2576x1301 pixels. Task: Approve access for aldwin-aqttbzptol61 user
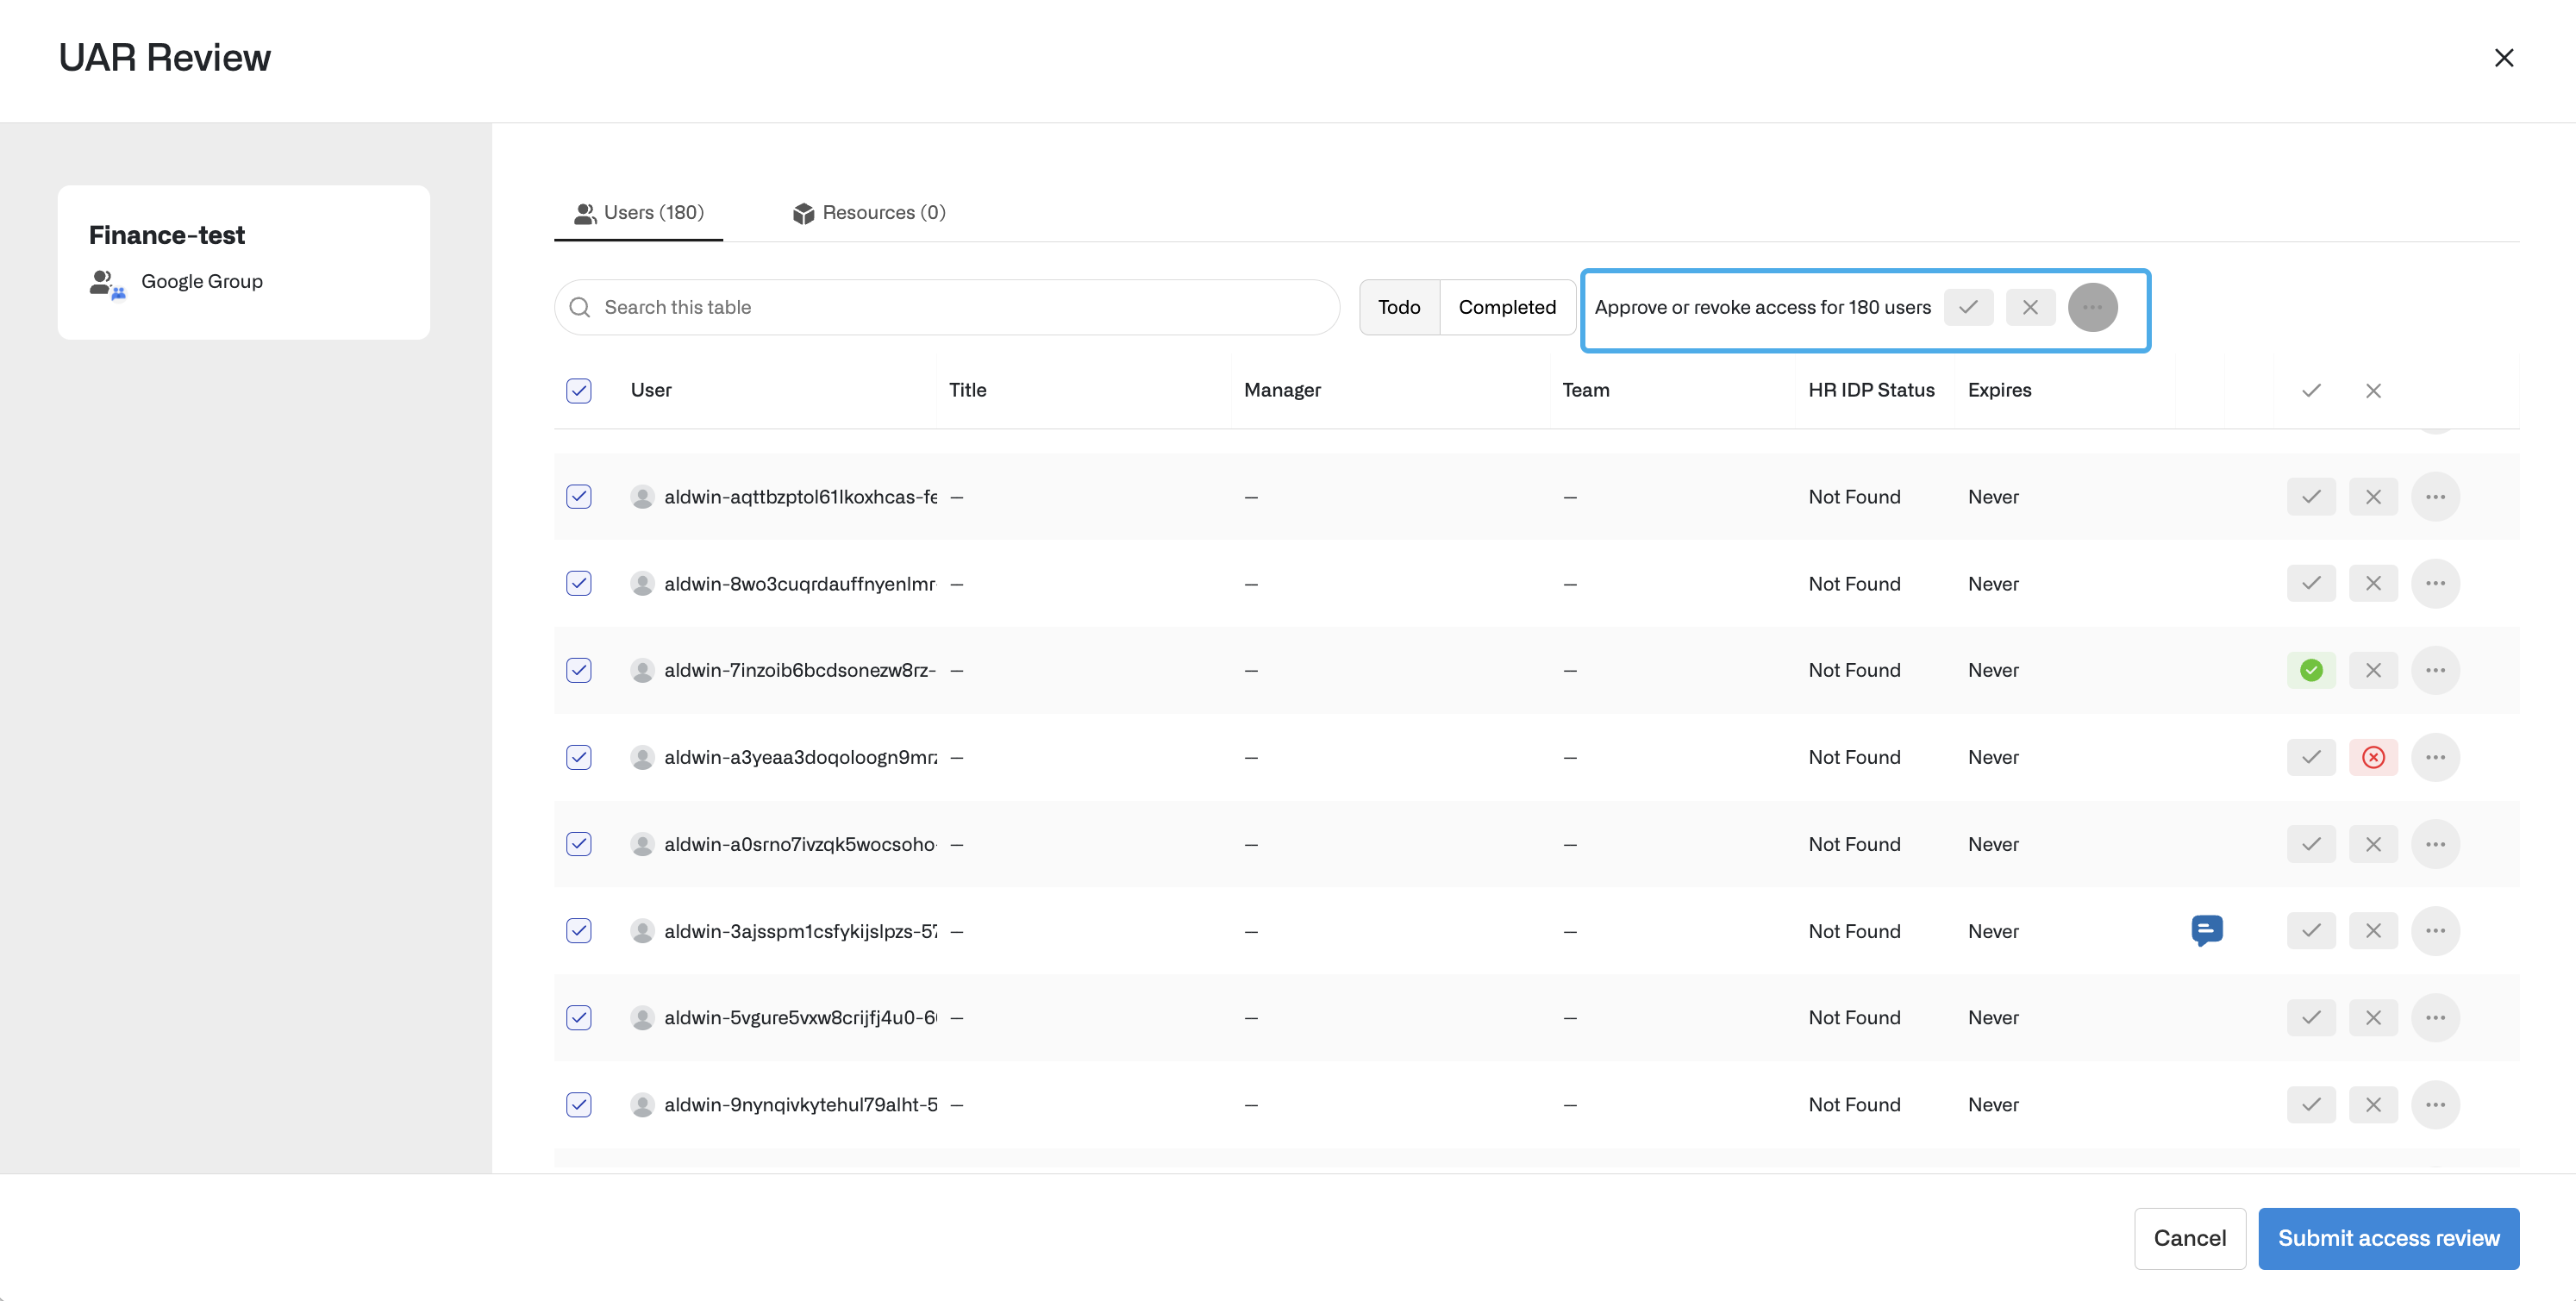2310,497
